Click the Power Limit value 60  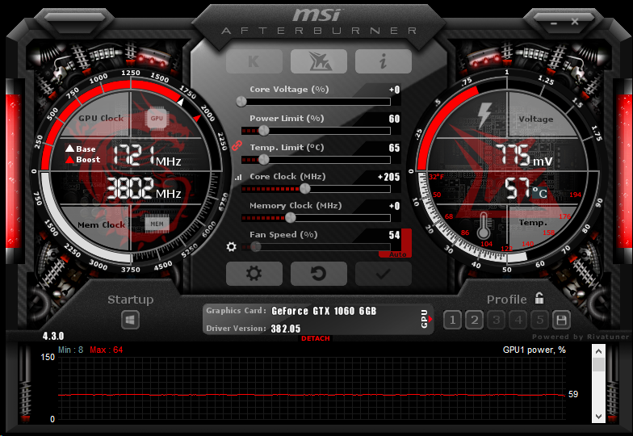point(394,119)
